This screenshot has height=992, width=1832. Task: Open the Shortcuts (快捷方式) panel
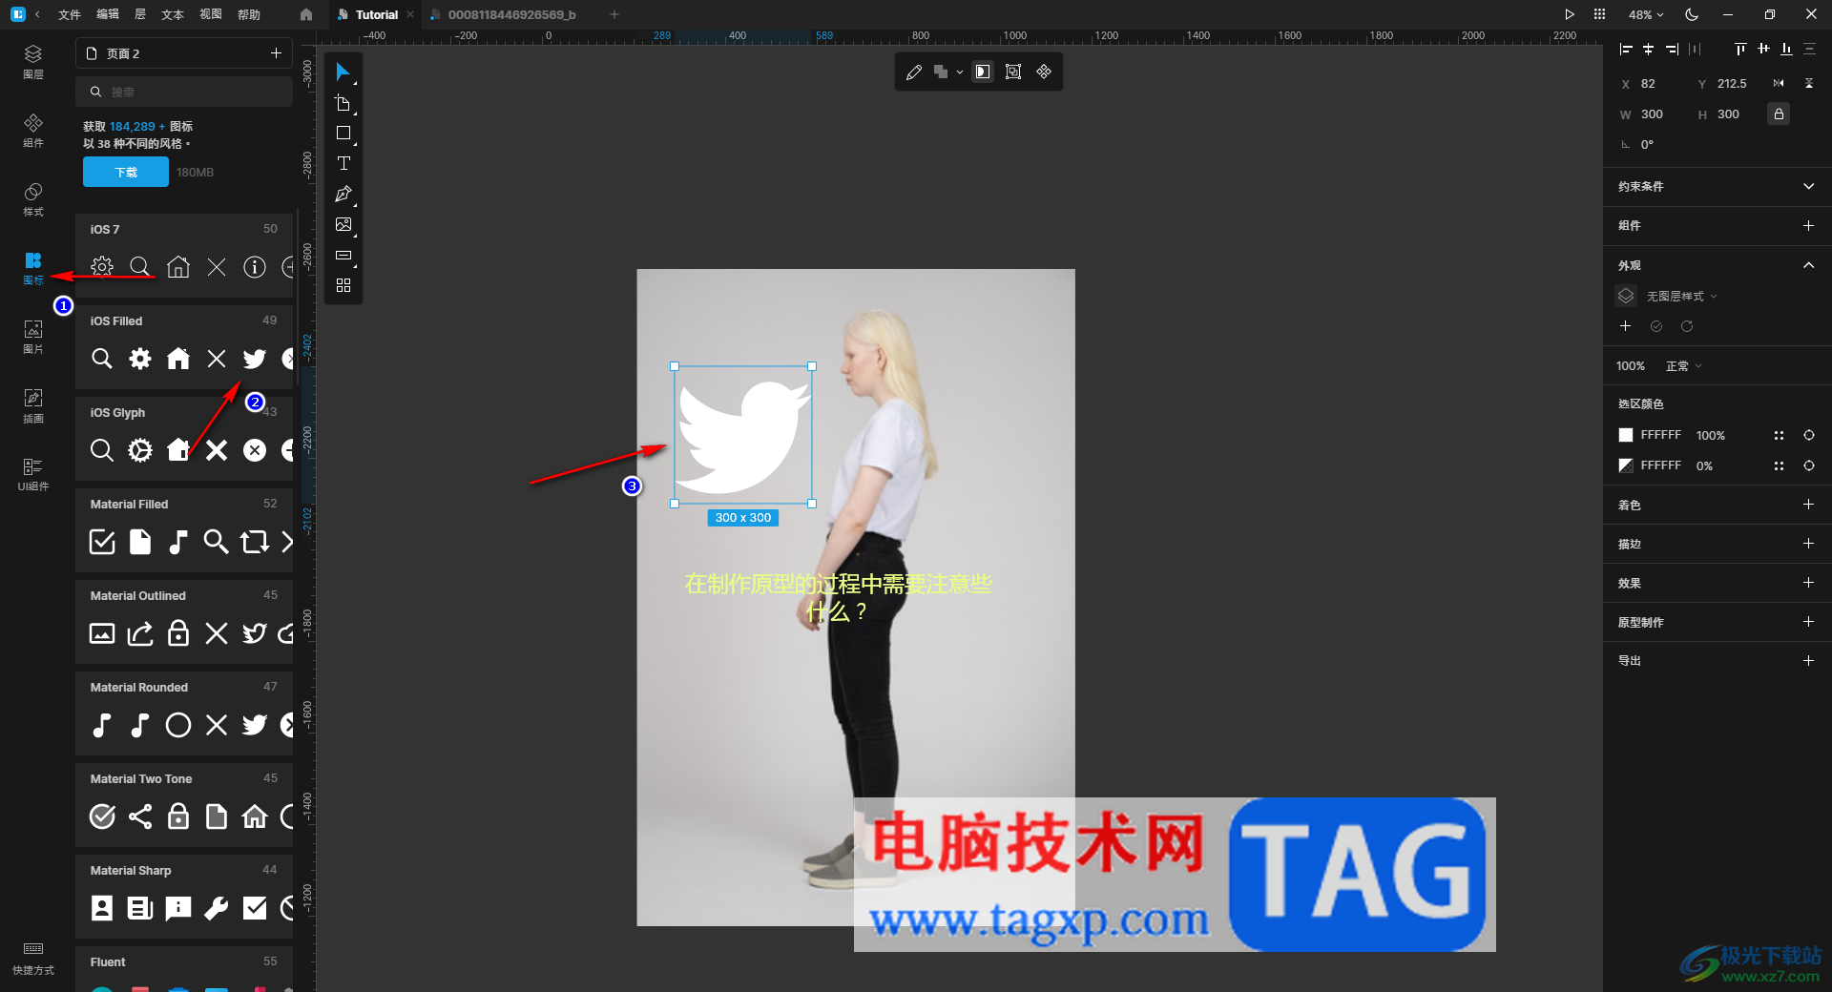coord(33,958)
